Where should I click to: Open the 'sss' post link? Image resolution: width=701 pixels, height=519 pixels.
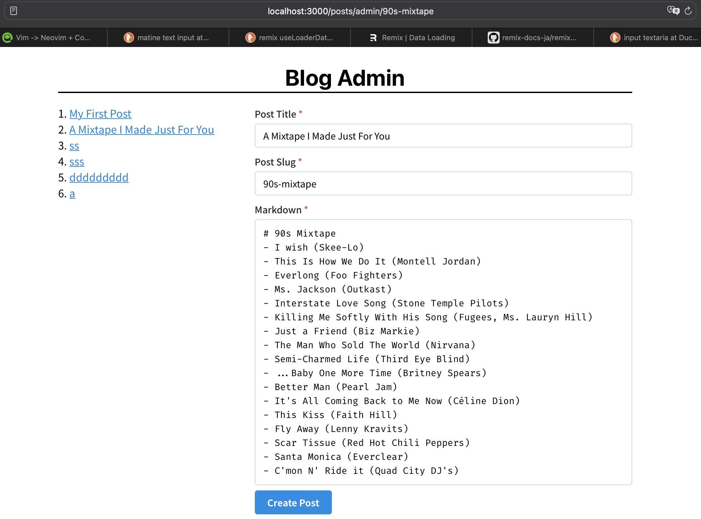[77, 162]
